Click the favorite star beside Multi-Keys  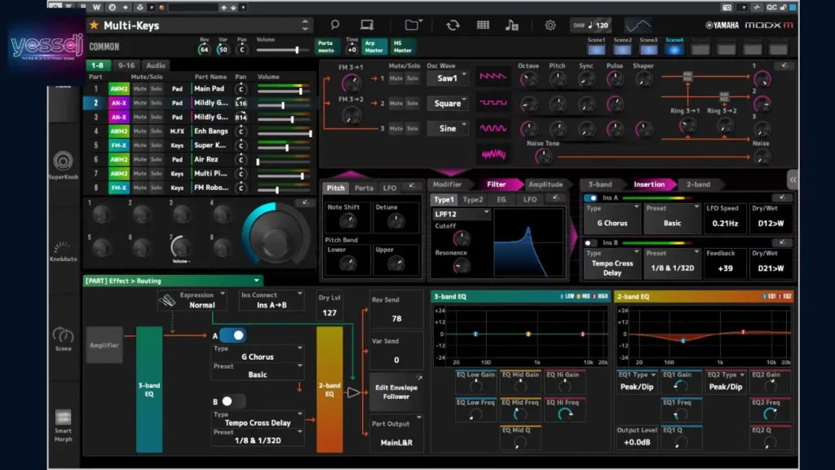pyautogui.click(x=94, y=25)
